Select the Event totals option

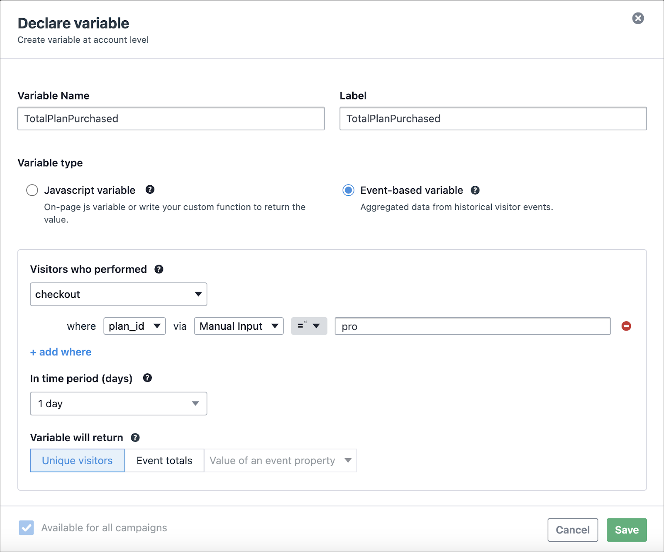click(164, 460)
